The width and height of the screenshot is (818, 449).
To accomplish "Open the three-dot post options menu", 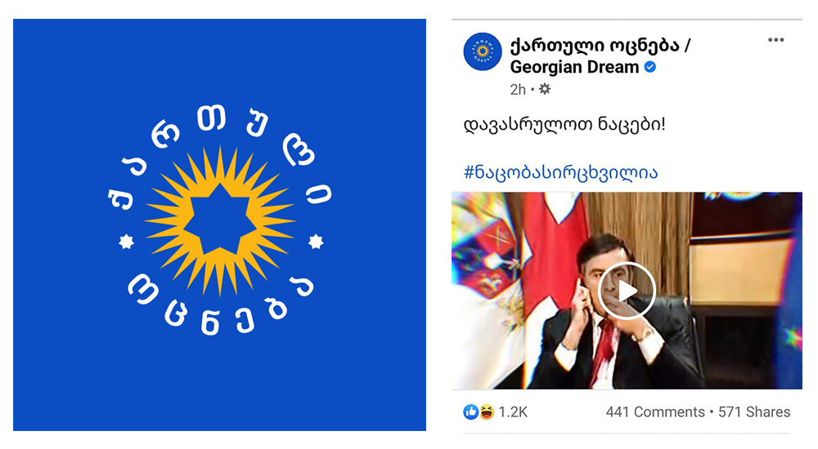I will point(775,40).
